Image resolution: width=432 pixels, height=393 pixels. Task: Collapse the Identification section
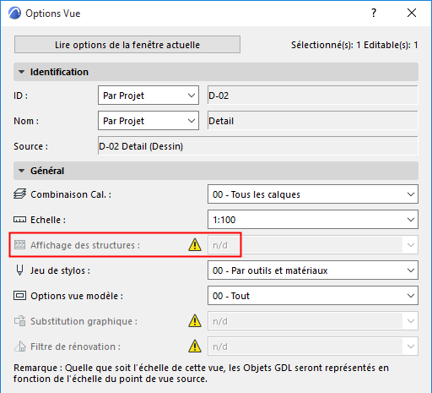point(21,72)
